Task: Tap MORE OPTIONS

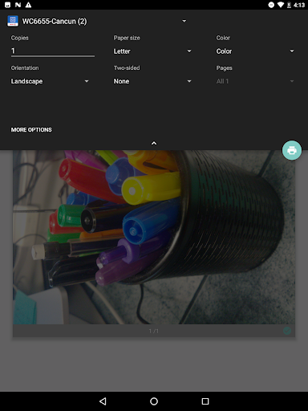Action: (31, 130)
